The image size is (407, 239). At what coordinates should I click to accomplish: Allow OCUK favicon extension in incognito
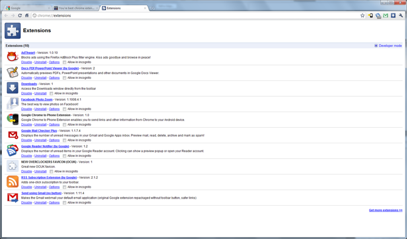tap(51, 171)
